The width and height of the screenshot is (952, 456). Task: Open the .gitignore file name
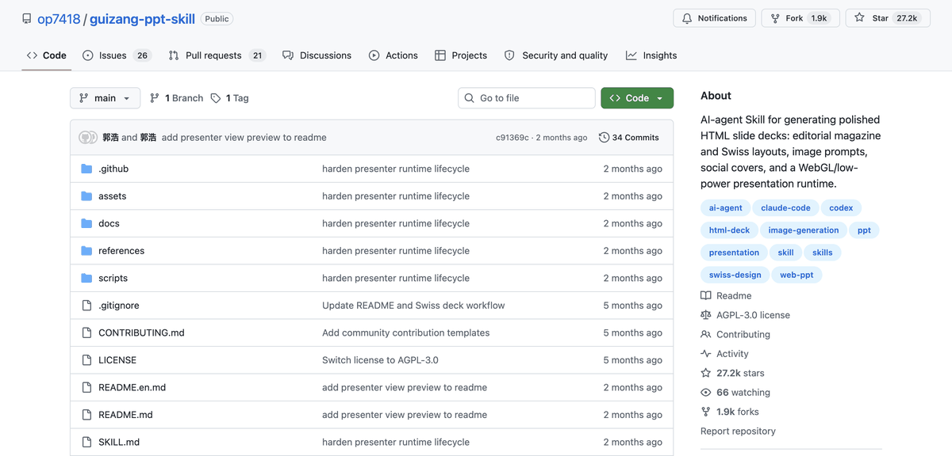click(x=119, y=306)
